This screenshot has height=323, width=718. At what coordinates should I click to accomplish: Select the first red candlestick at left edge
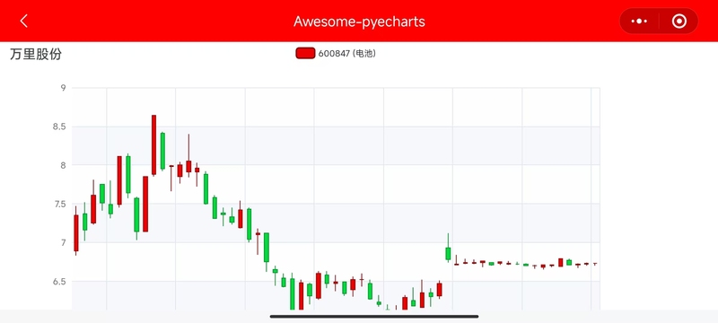point(76,233)
